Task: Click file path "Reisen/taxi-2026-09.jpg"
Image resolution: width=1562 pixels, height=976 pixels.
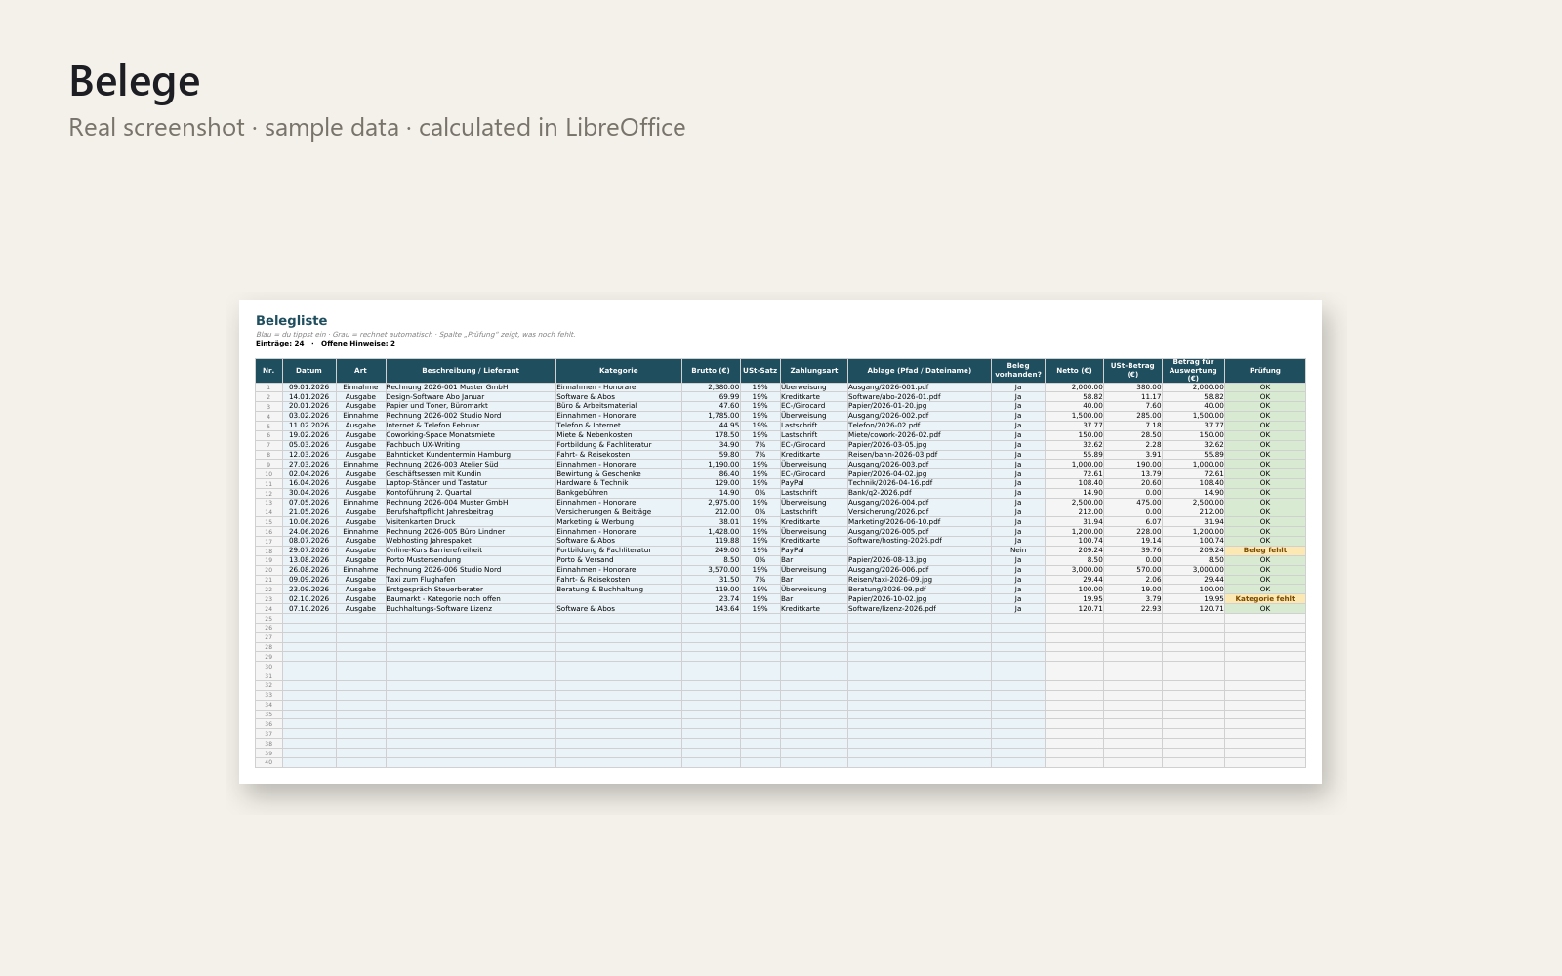Action: (x=920, y=580)
